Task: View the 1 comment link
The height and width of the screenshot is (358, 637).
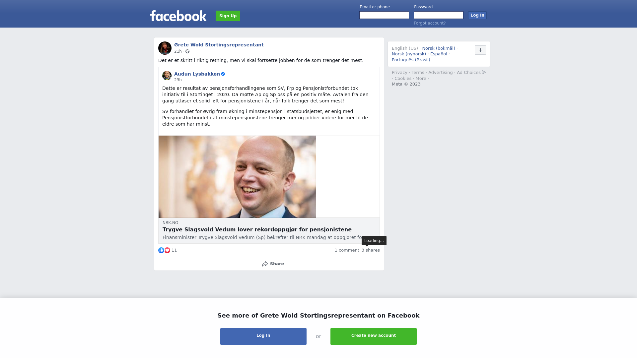Action: click(x=347, y=250)
